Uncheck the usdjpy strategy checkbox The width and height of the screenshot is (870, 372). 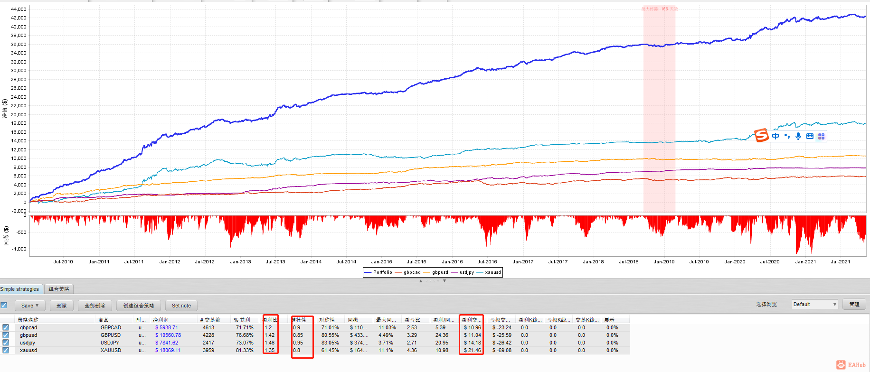(6, 343)
